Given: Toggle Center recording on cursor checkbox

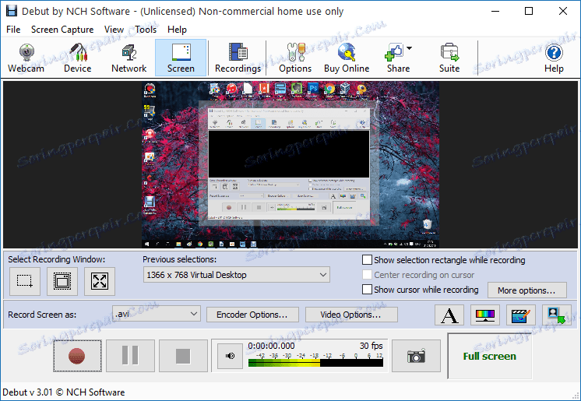Looking at the screenshot, I should coord(367,275).
